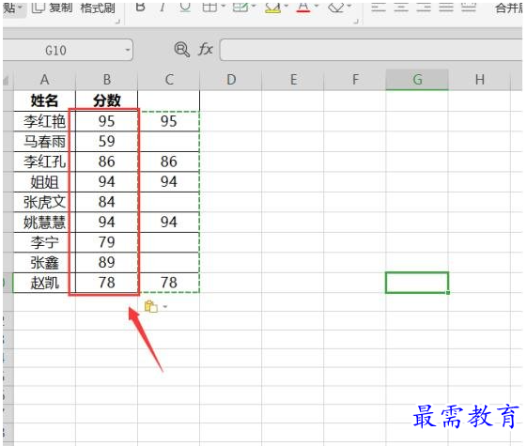Image resolution: width=527 pixels, height=446 pixels.
Task: Click score 84 in column B
Action: [107, 202]
